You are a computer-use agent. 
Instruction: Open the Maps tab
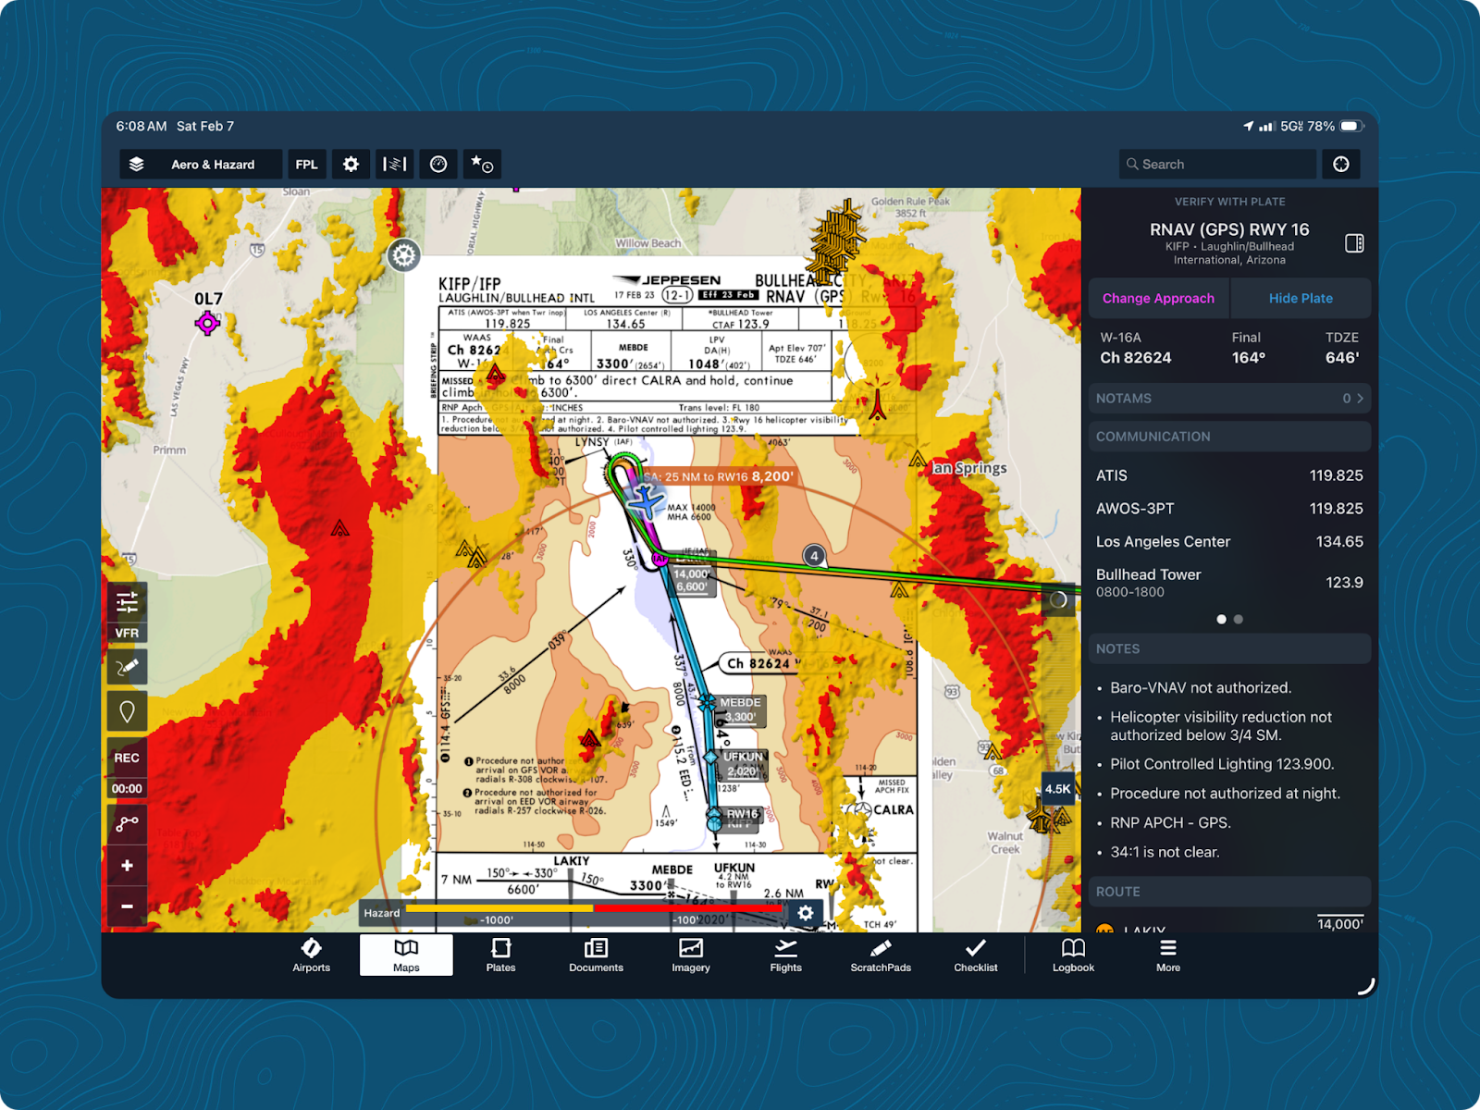tap(406, 956)
